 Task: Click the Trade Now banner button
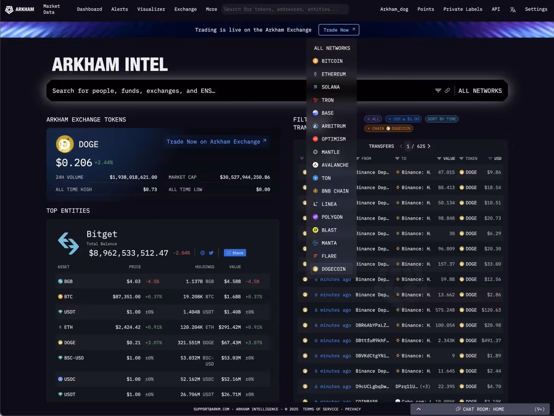(339, 30)
